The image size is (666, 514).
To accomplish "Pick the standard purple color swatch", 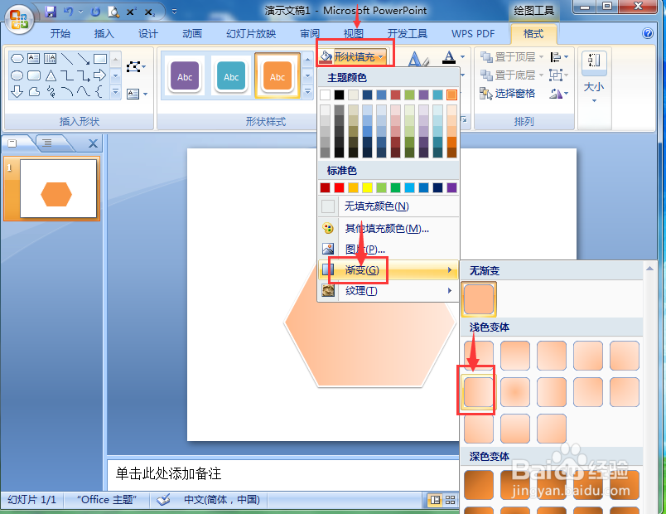I will pos(451,187).
